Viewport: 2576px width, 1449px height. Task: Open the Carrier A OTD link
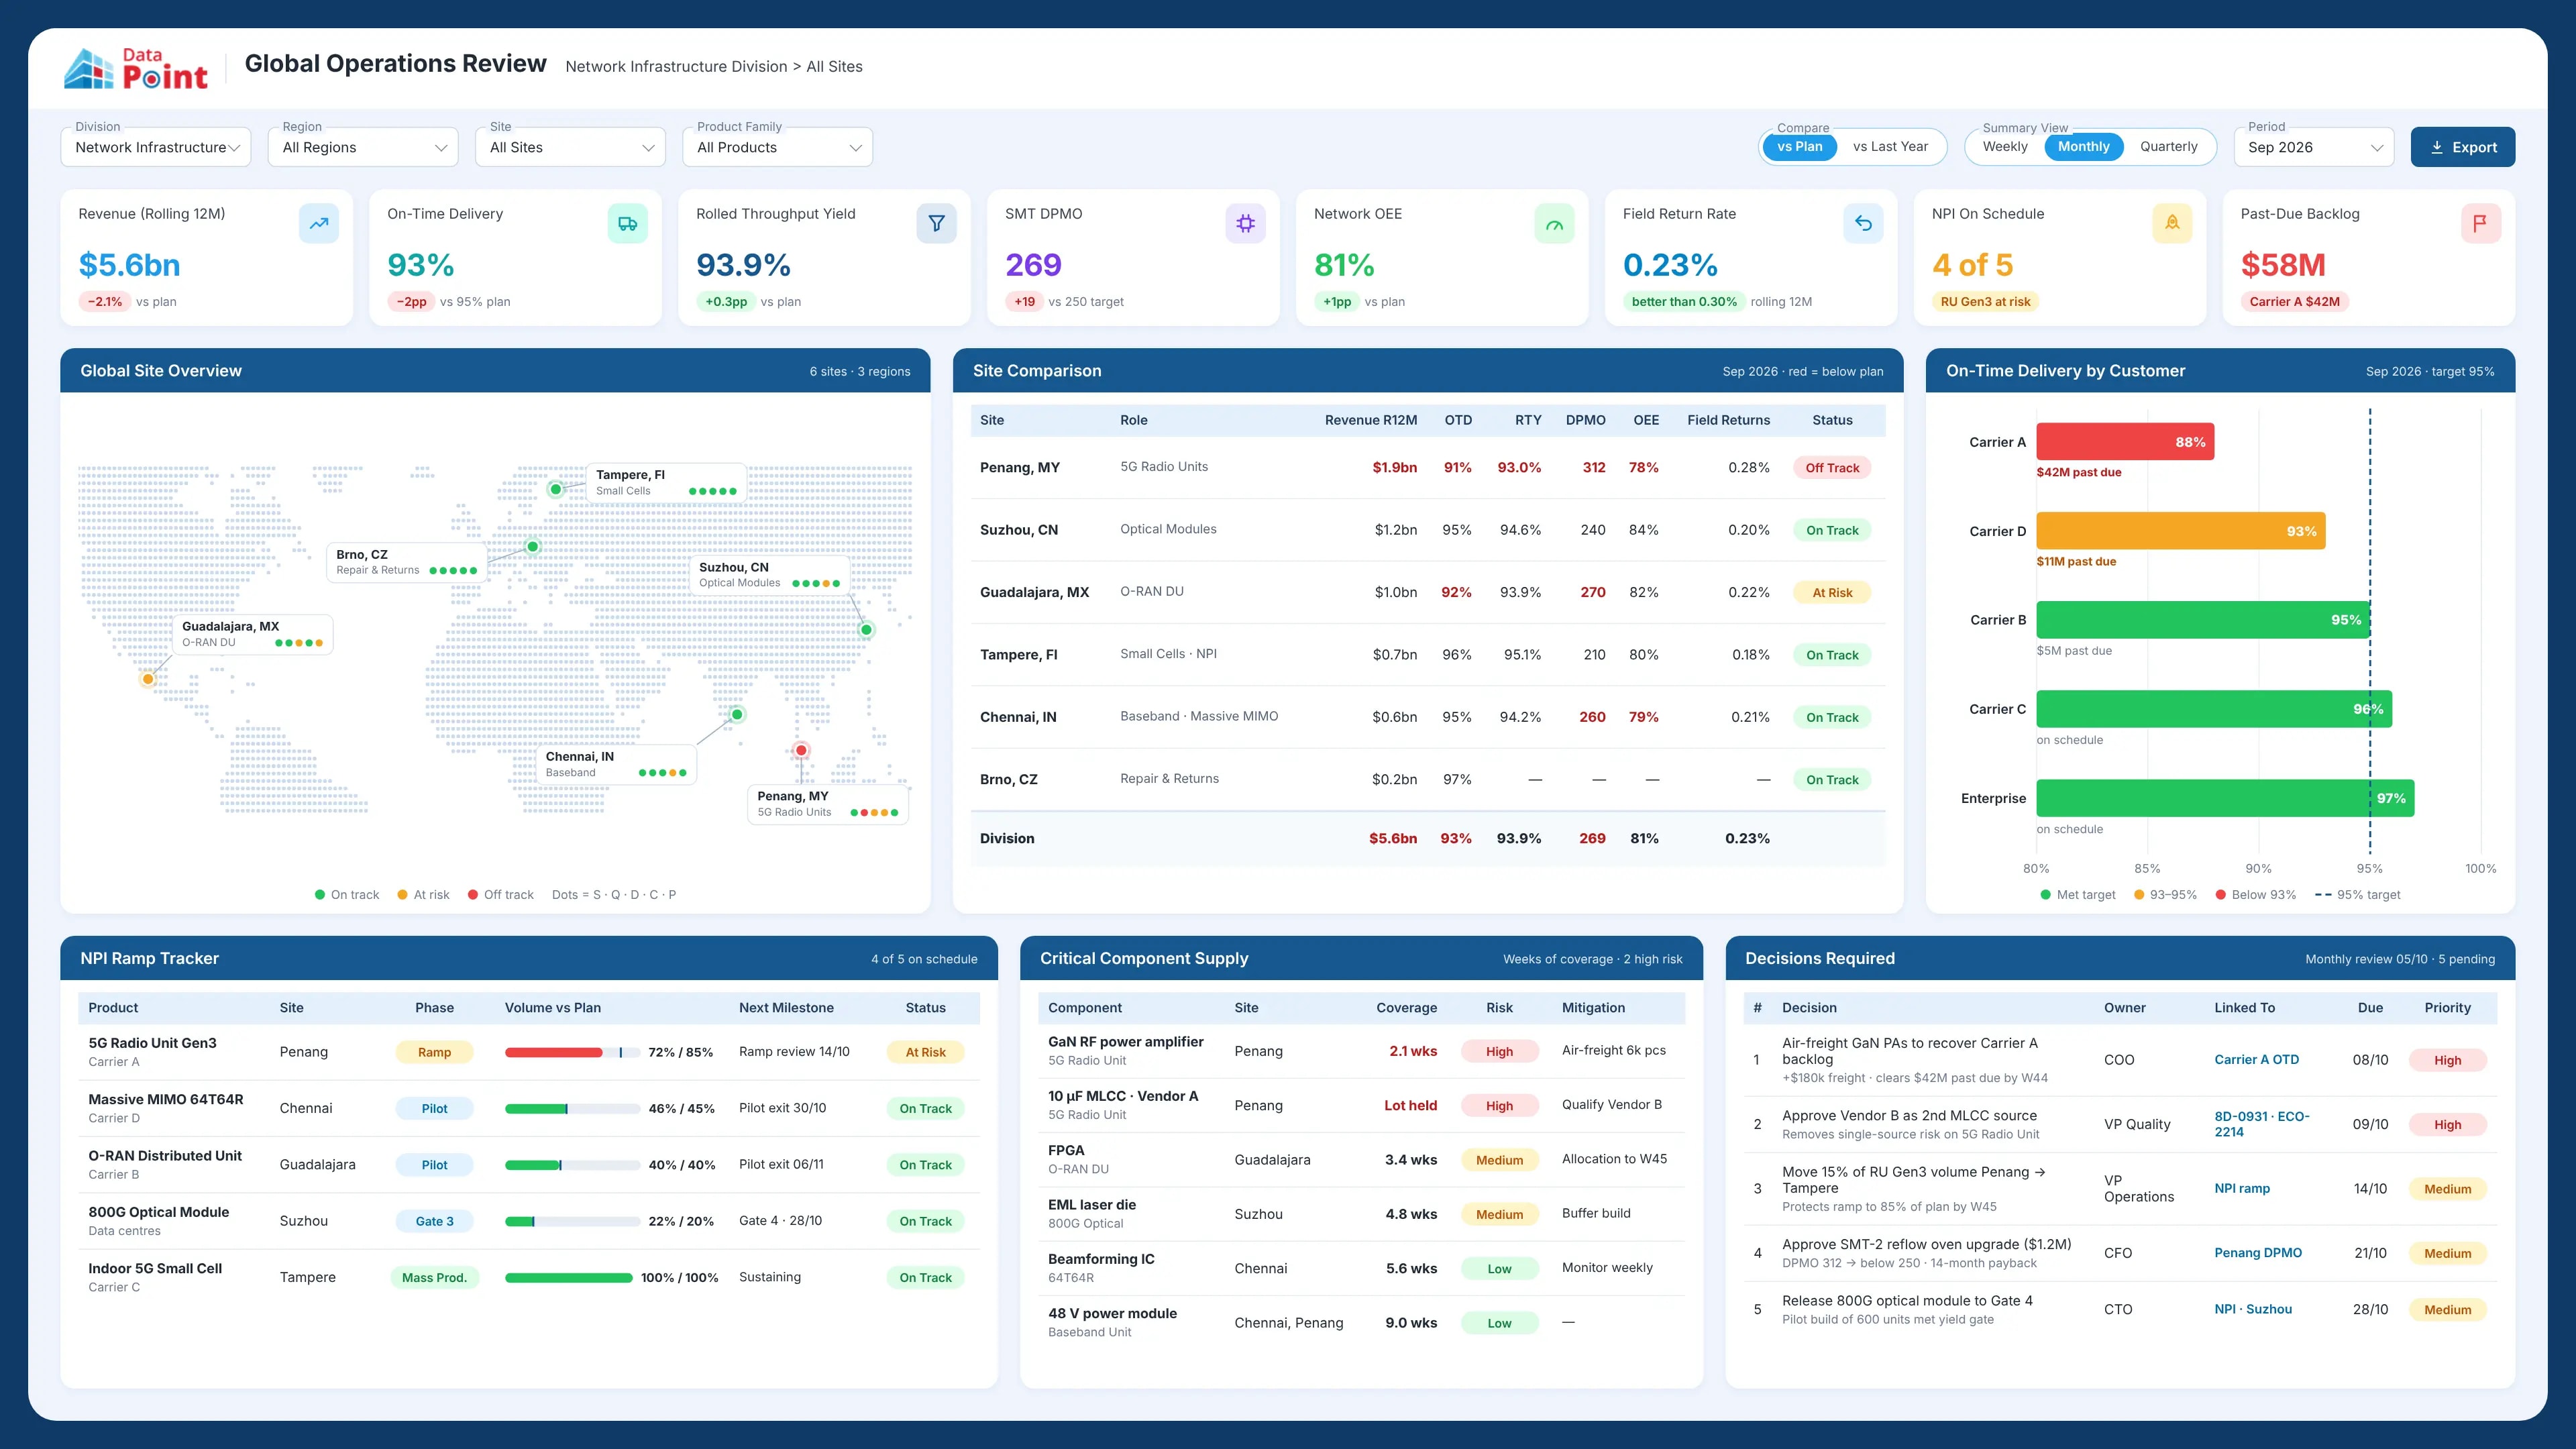point(2256,1060)
